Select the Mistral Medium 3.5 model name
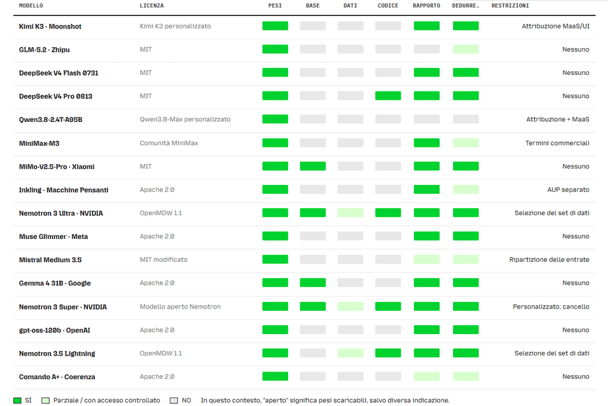The height and width of the screenshot is (406, 608). click(x=50, y=260)
